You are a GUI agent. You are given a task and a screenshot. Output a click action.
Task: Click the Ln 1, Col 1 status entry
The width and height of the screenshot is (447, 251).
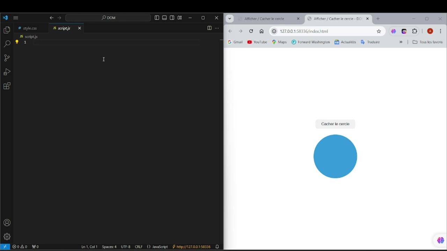click(89, 247)
